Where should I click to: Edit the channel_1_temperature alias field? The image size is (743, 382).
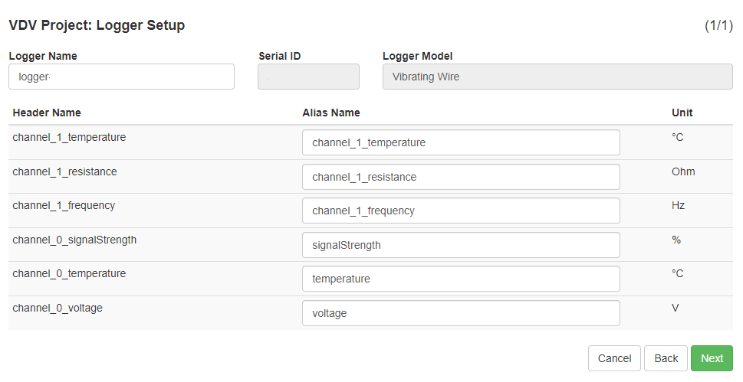coord(461,142)
